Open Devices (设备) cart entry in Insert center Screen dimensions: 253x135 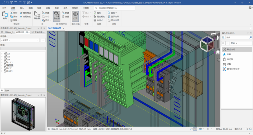(227, 64)
